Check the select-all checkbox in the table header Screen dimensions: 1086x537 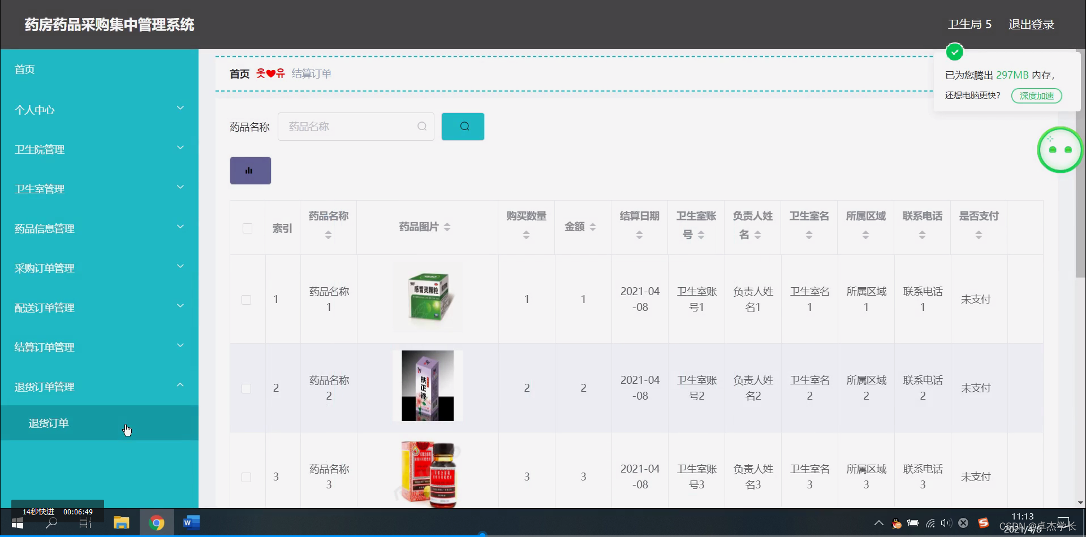coord(247,228)
